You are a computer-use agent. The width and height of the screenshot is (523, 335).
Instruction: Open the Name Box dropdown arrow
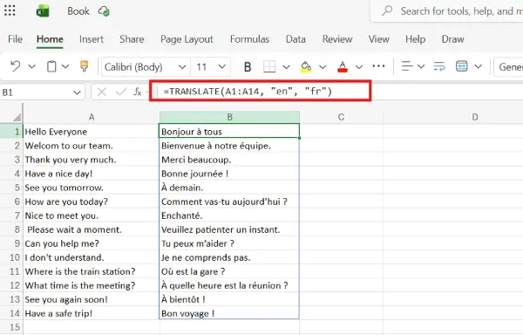[77, 92]
